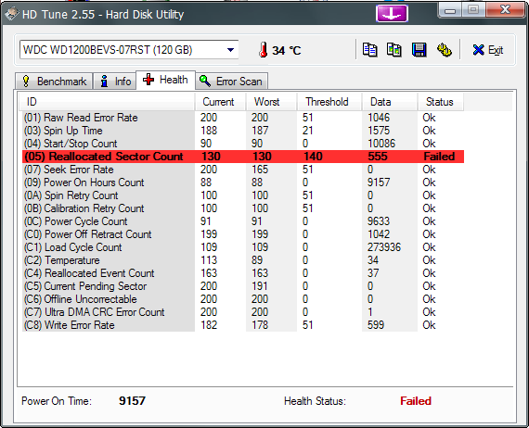The height and width of the screenshot is (428, 529).
Task: Select the Seek Error Rate row
Action: [x=243, y=170]
